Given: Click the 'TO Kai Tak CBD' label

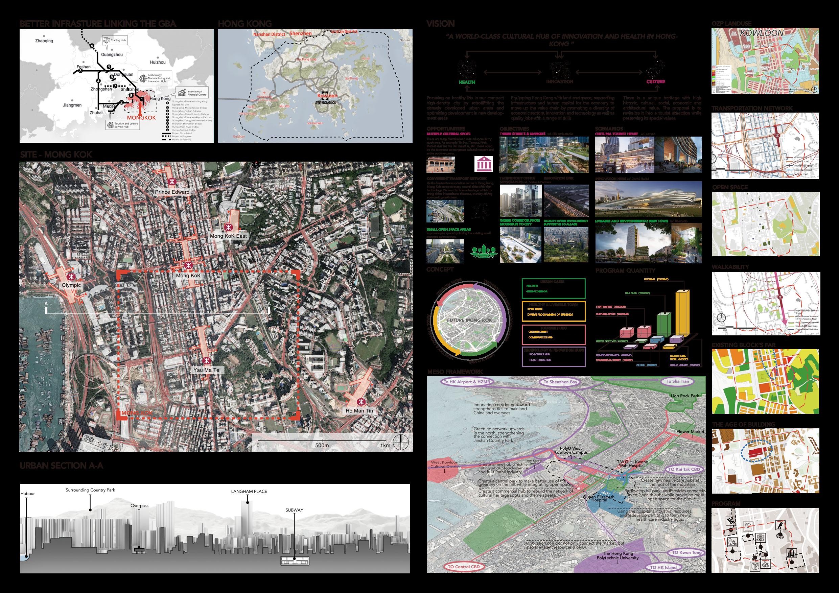Looking at the screenshot, I should coord(685,470).
